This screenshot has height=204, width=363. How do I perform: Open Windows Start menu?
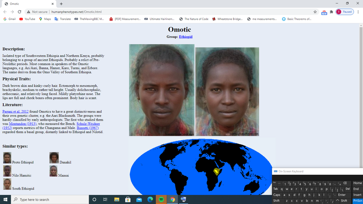(x=5, y=199)
